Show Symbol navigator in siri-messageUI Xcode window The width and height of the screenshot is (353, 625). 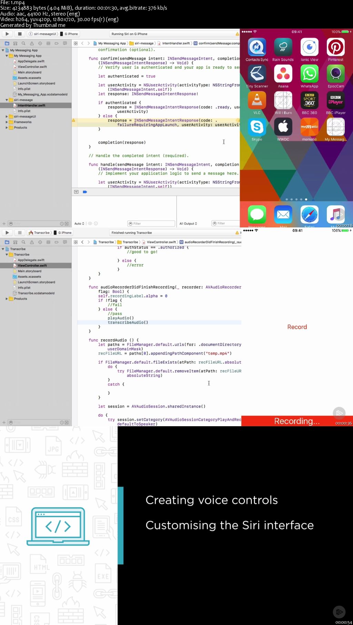pos(15,43)
